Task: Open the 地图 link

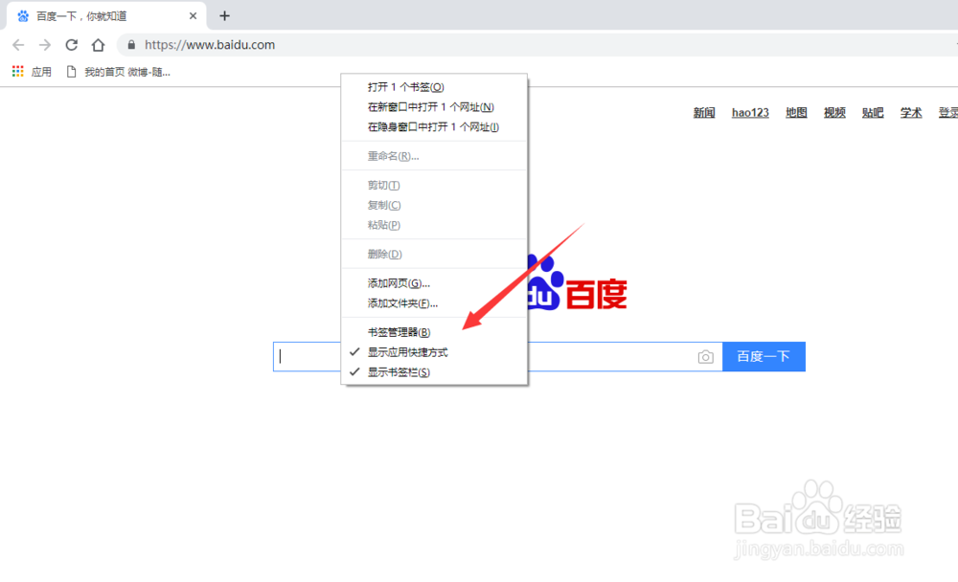Action: pyautogui.click(x=796, y=112)
